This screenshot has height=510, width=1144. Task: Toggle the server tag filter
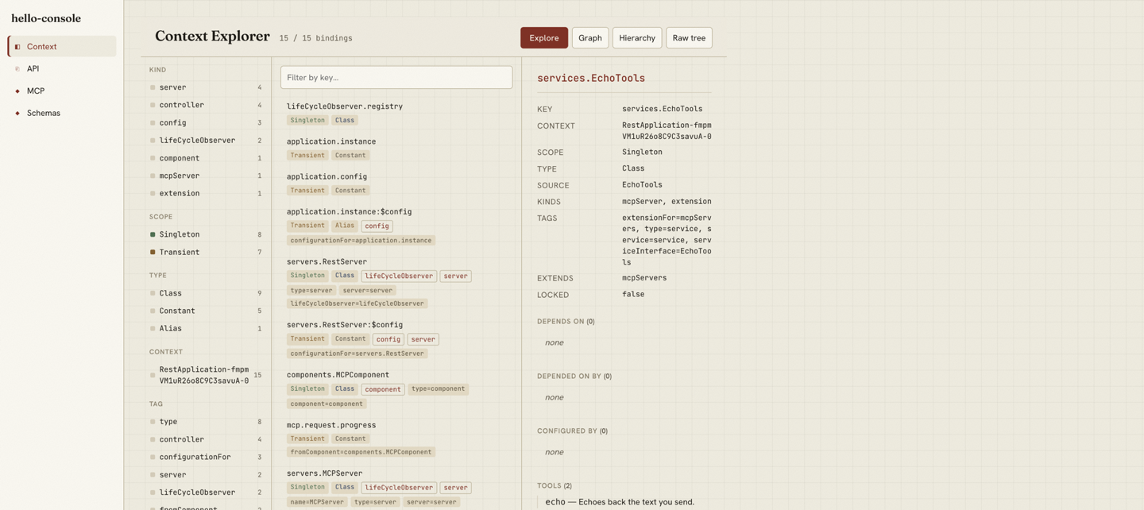point(206,474)
